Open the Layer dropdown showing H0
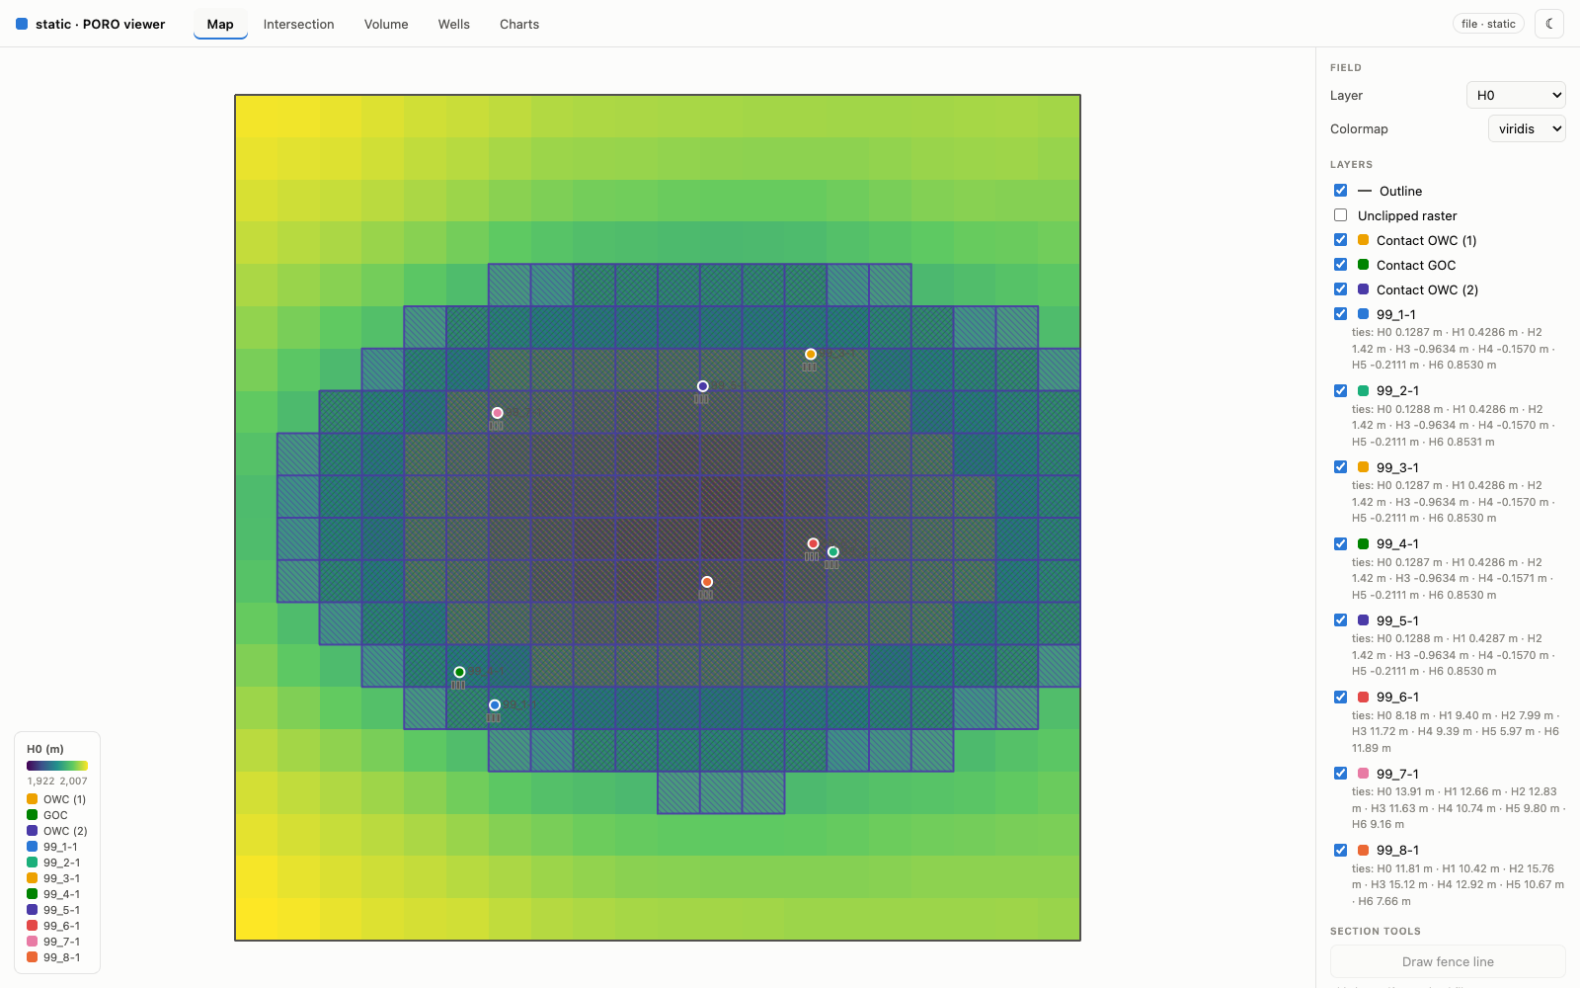Image resolution: width=1580 pixels, height=988 pixels. (1516, 95)
